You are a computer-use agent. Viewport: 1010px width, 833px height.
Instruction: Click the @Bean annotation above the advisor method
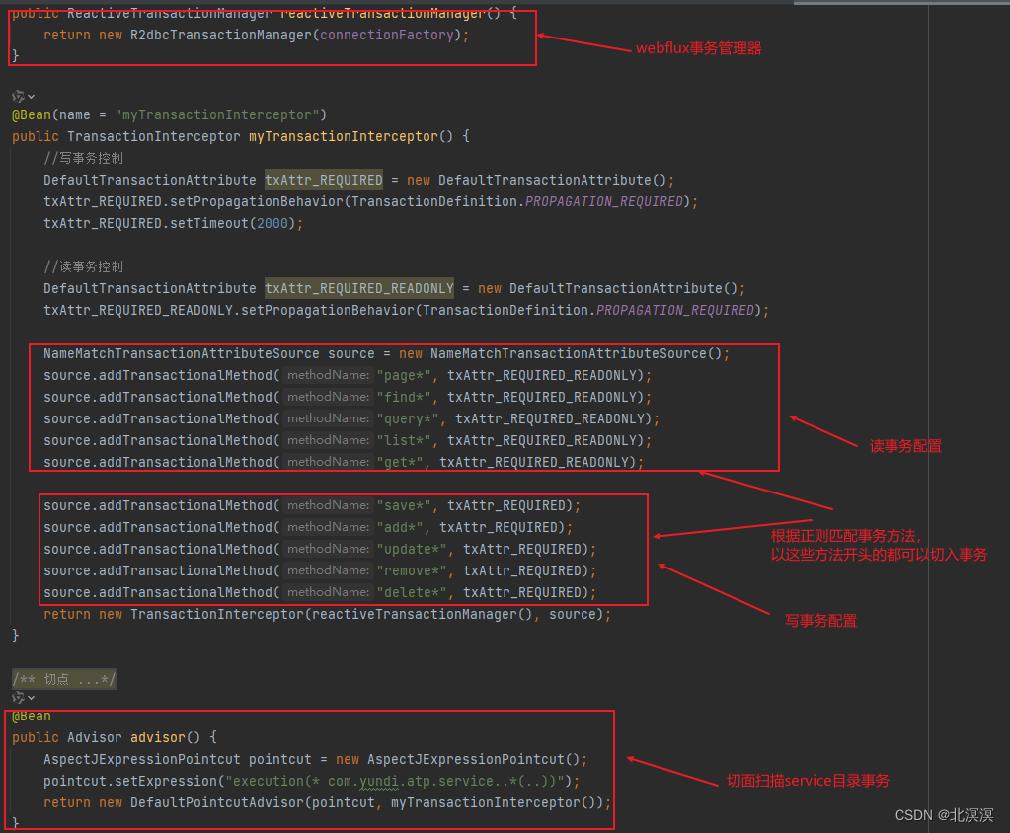pos(30,716)
